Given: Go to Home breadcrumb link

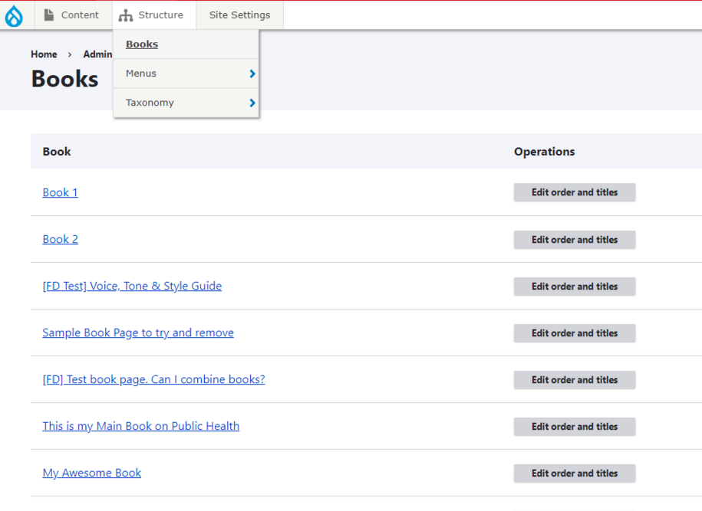Looking at the screenshot, I should click(44, 54).
